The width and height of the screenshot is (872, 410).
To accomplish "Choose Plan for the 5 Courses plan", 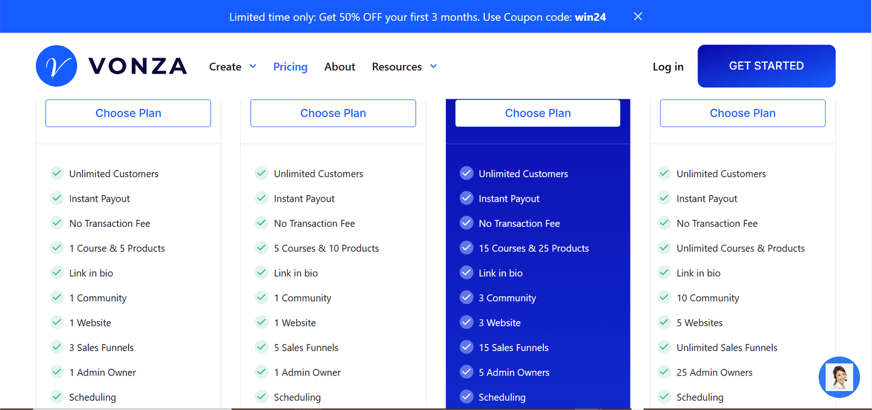I will [x=333, y=113].
